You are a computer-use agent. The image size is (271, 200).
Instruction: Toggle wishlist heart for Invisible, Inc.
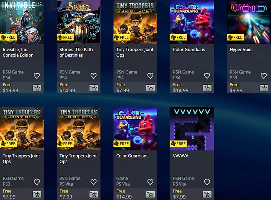click(x=37, y=76)
